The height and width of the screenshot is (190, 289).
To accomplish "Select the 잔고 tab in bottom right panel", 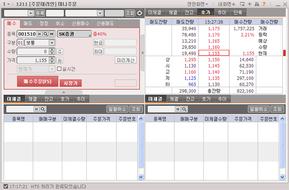I will tap(190, 99).
